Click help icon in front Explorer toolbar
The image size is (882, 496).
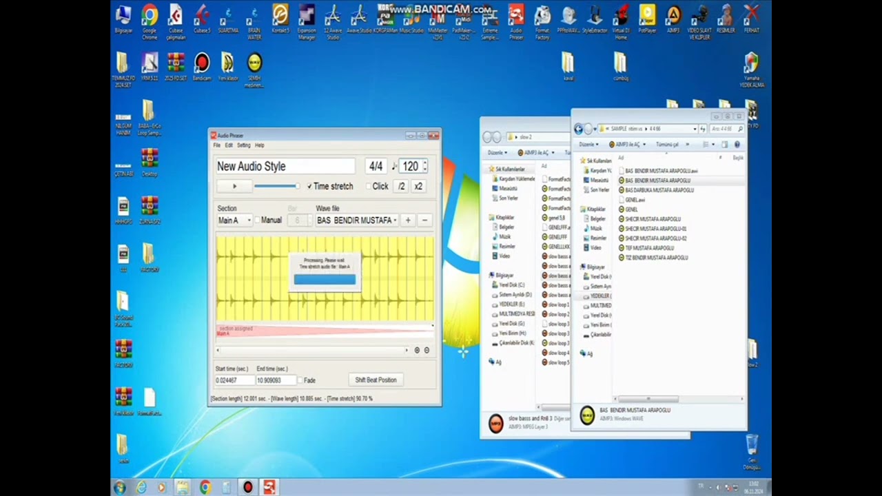[x=737, y=145]
